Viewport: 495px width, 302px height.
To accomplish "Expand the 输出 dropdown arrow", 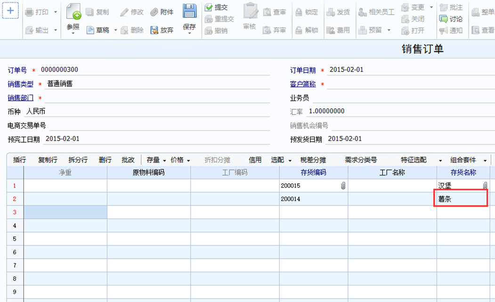I will click(x=56, y=30).
